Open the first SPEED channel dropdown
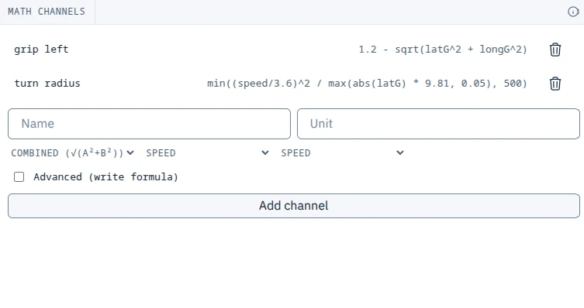 (207, 152)
